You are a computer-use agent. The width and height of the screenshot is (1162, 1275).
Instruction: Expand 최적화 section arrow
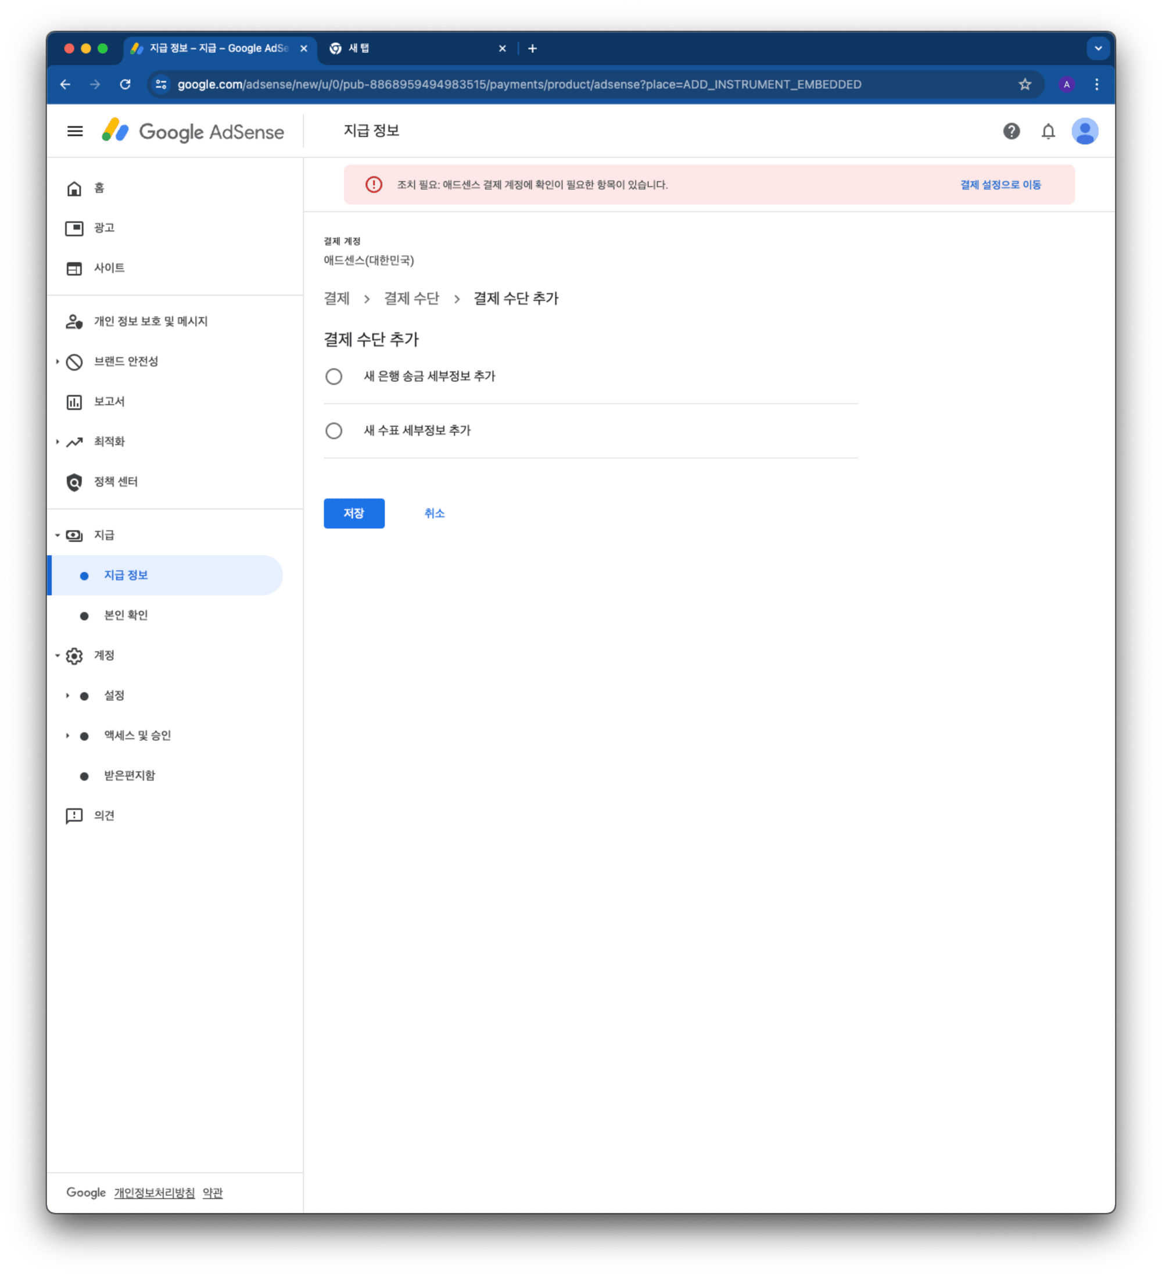[x=58, y=442]
